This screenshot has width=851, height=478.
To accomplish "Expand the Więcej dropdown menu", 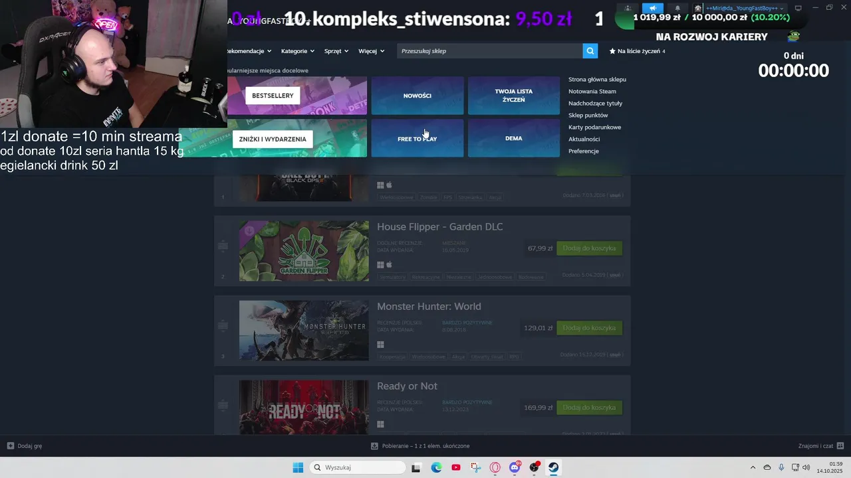I will tap(371, 51).
